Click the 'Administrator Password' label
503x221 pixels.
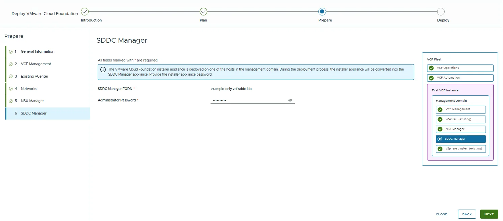117,100
